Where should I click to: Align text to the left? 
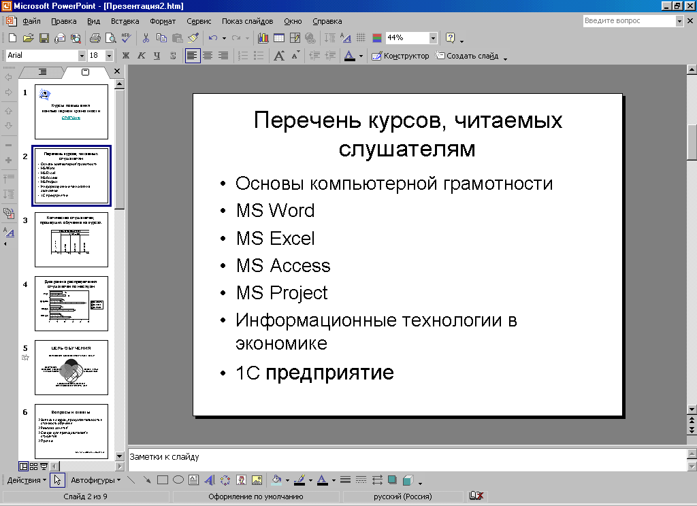click(x=193, y=56)
